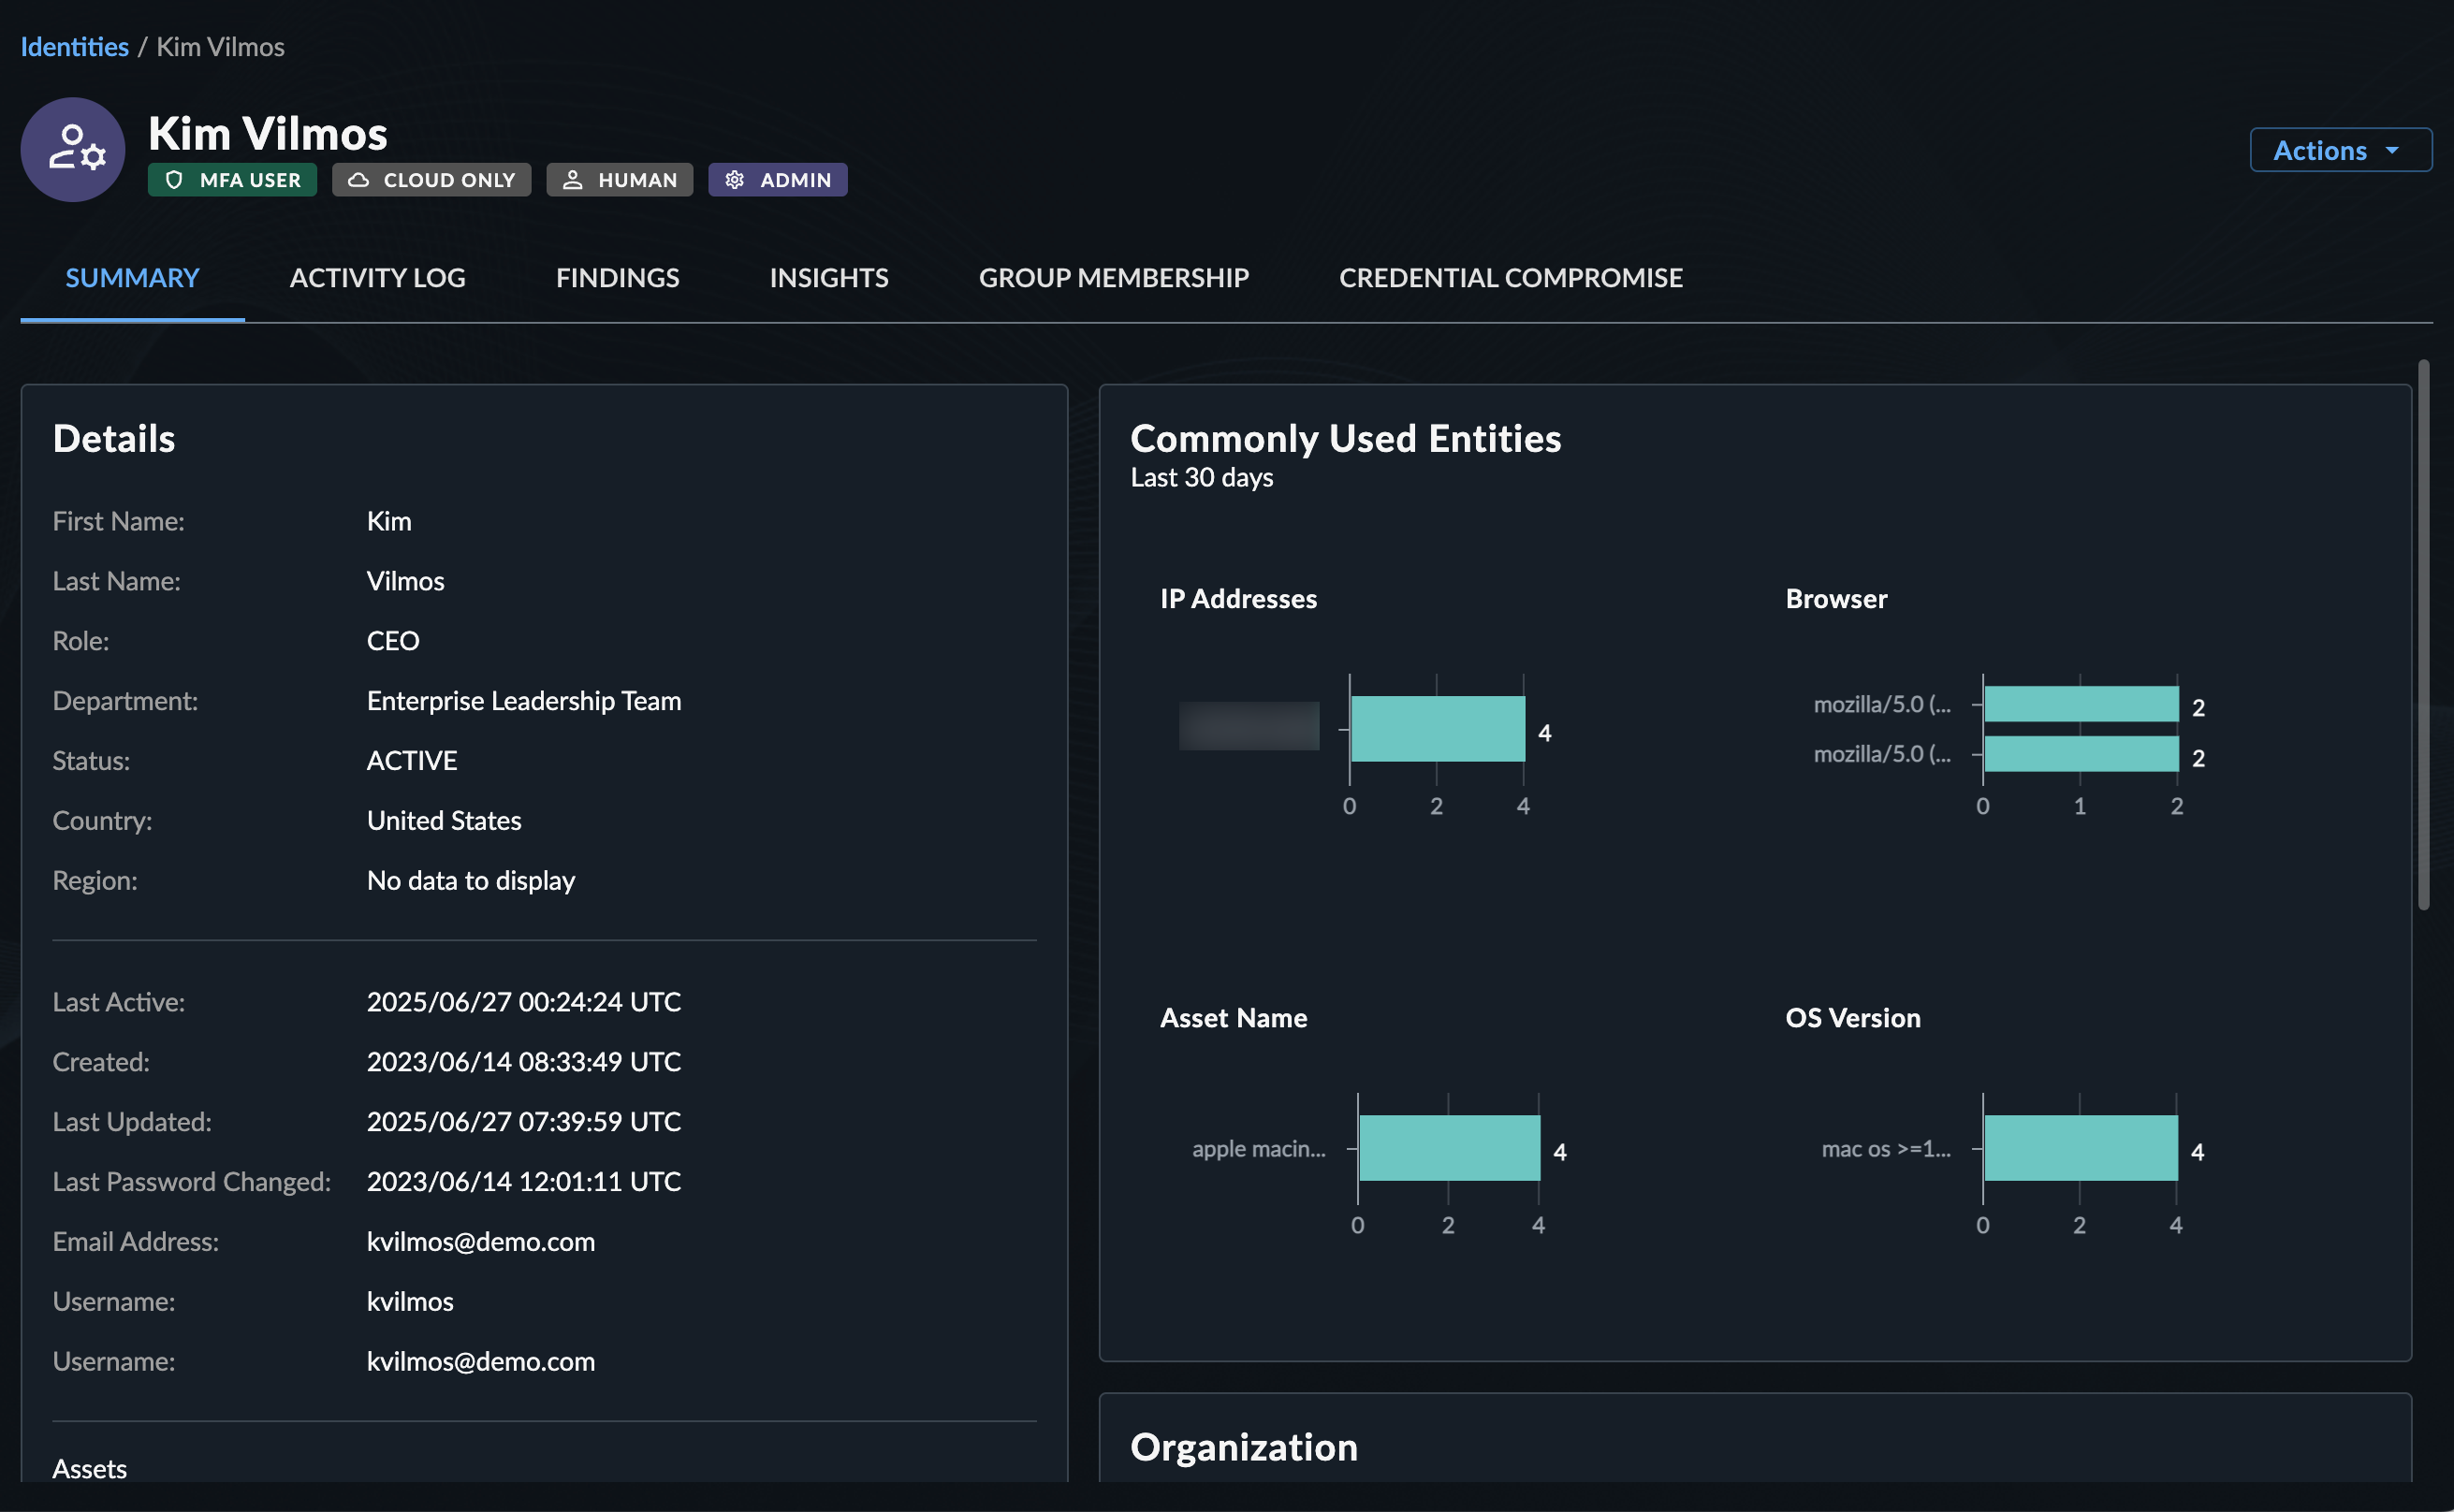
Task: View the Group Membership tab
Action: point(1113,278)
